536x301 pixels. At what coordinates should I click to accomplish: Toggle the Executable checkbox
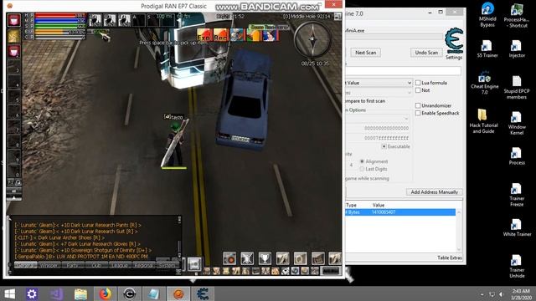click(x=384, y=146)
